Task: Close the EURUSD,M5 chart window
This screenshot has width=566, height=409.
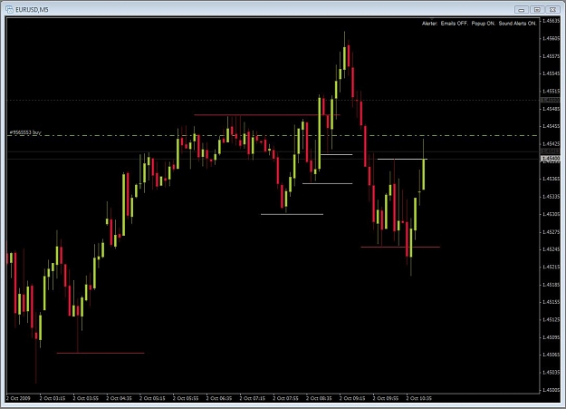Action: click(553, 9)
